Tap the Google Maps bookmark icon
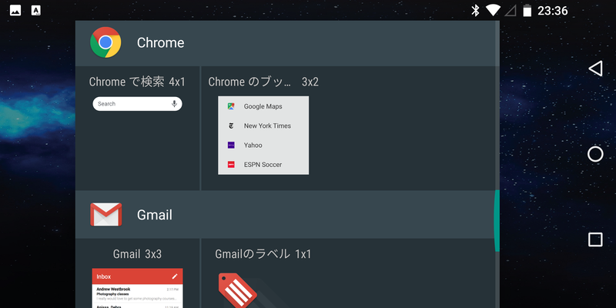The height and width of the screenshot is (308, 616). (x=231, y=106)
